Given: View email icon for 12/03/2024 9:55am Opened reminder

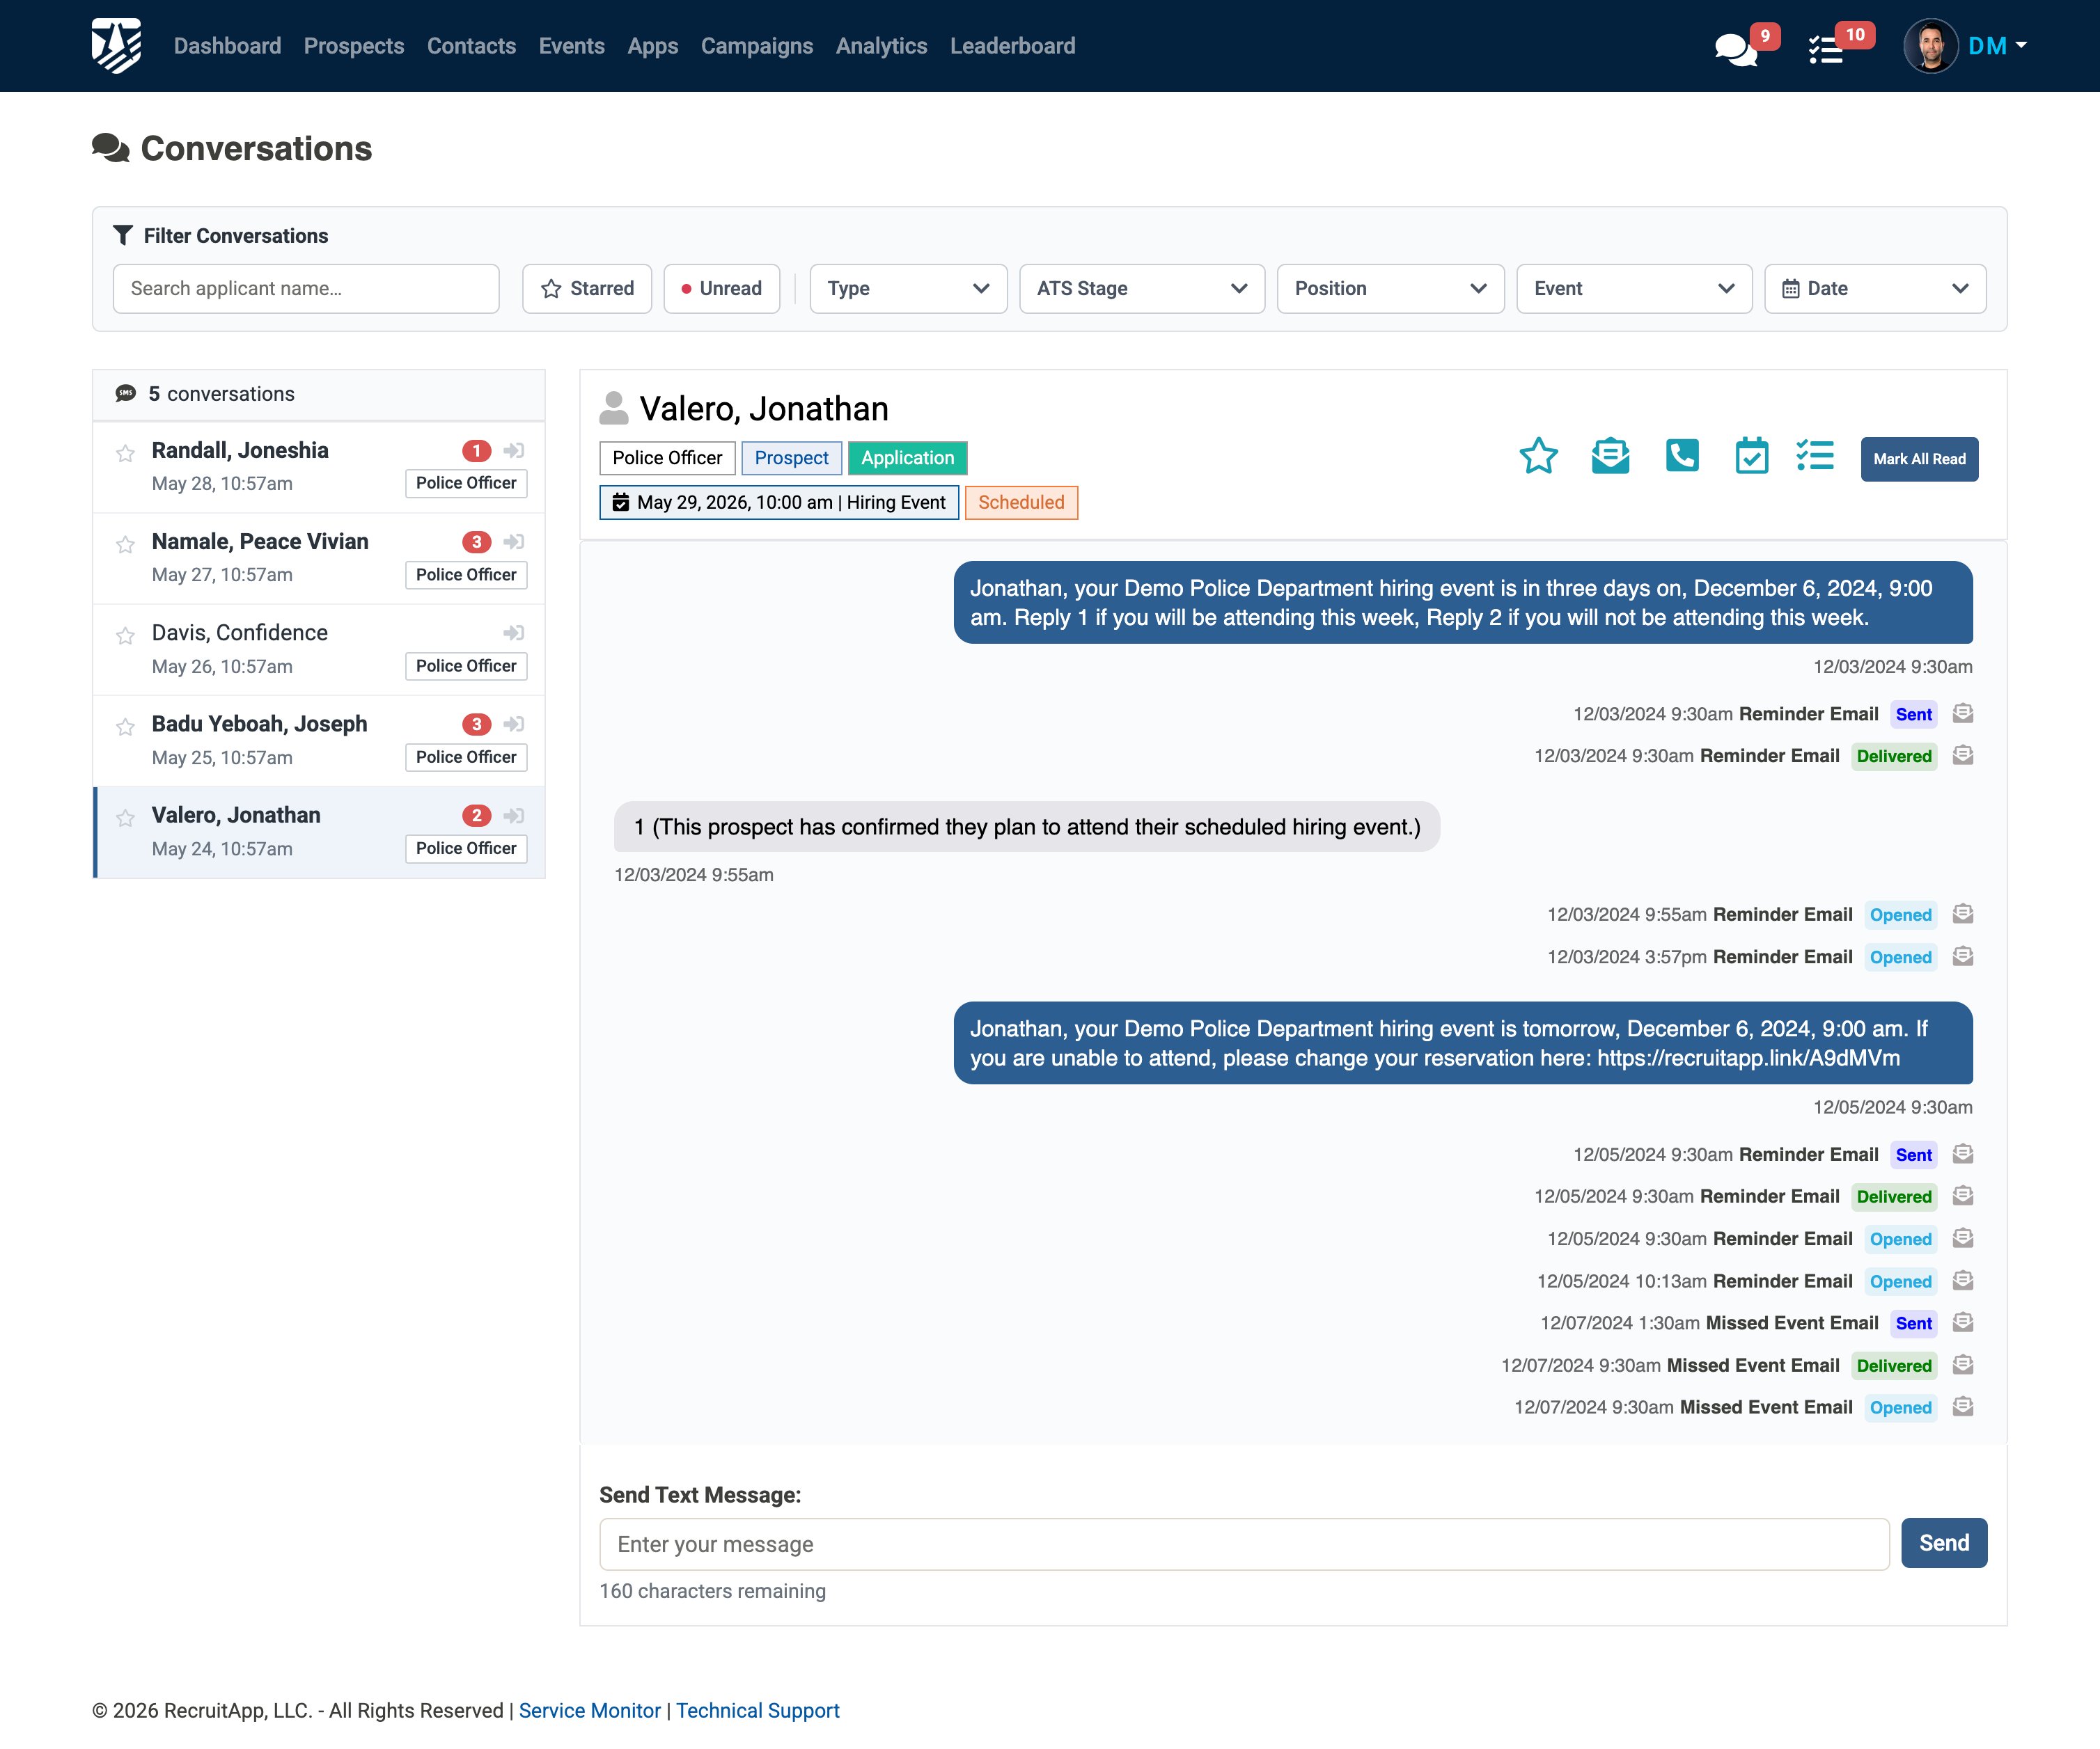Looking at the screenshot, I should (x=1963, y=915).
